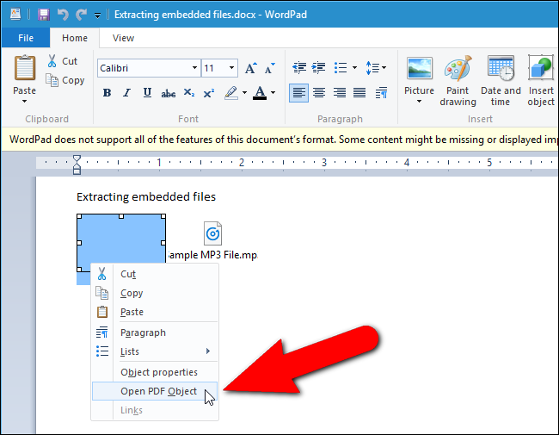Viewport: 559px width, 435px height.
Task: Click the copy pages icon in context menu
Action: [102, 293]
